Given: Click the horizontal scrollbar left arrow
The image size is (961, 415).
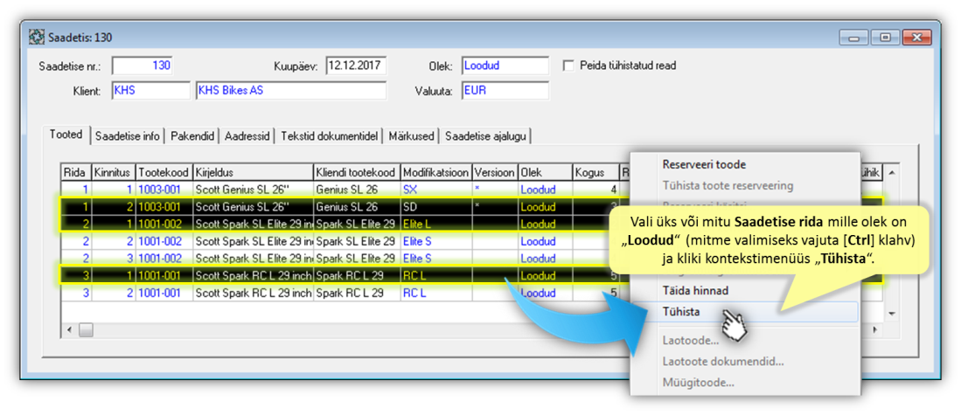Looking at the screenshot, I should point(68,330).
